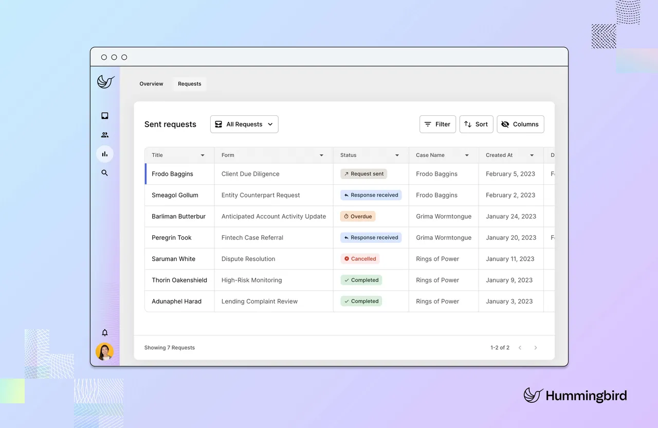Open the Filter button
The image size is (658, 428).
point(437,124)
